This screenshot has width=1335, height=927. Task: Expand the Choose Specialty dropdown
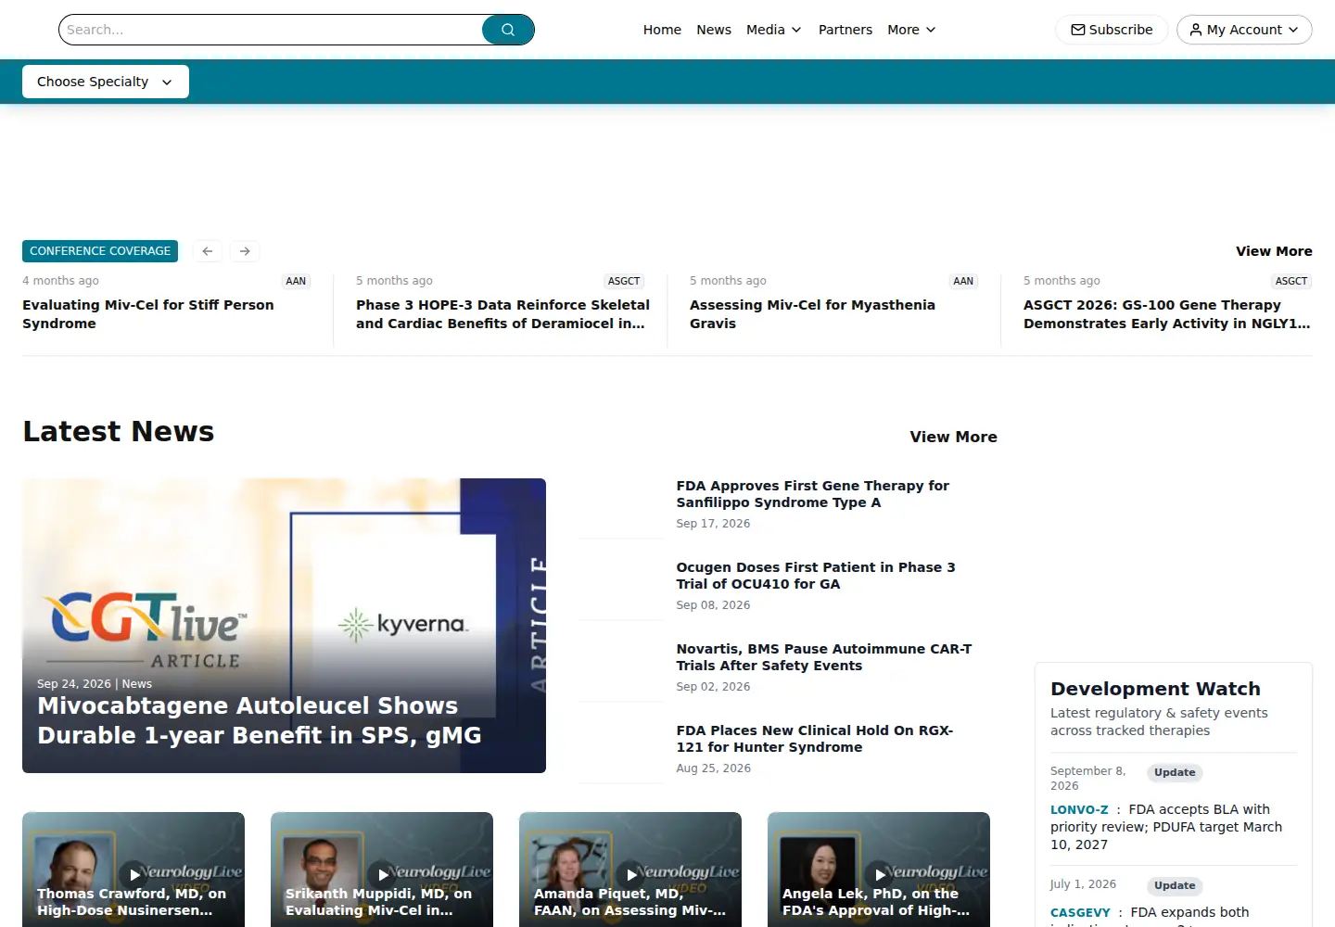point(106,82)
